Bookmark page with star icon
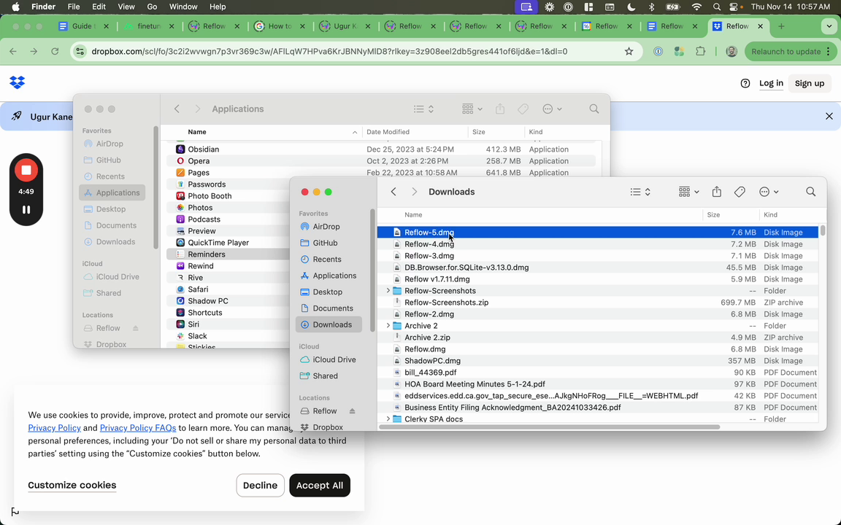 (x=629, y=52)
